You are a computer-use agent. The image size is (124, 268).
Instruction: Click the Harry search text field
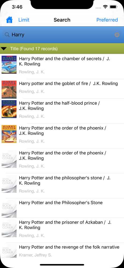62,35
